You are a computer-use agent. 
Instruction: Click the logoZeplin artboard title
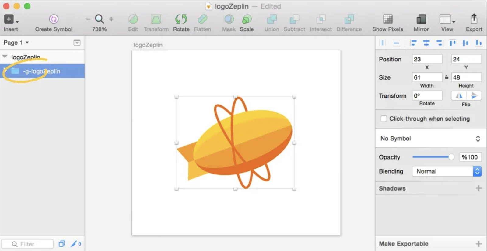pos(148,45)
